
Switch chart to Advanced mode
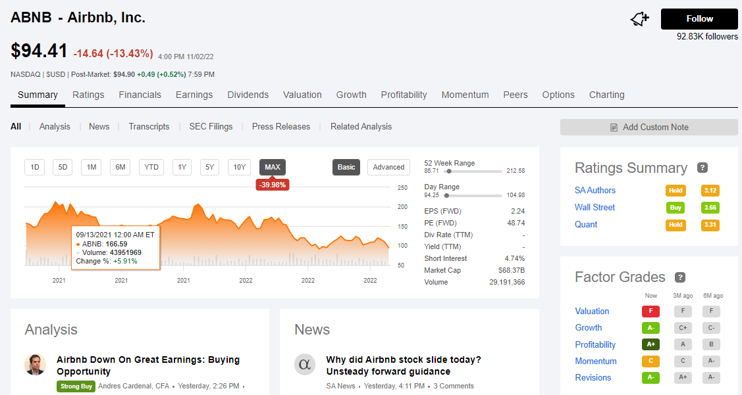(388, 167)
